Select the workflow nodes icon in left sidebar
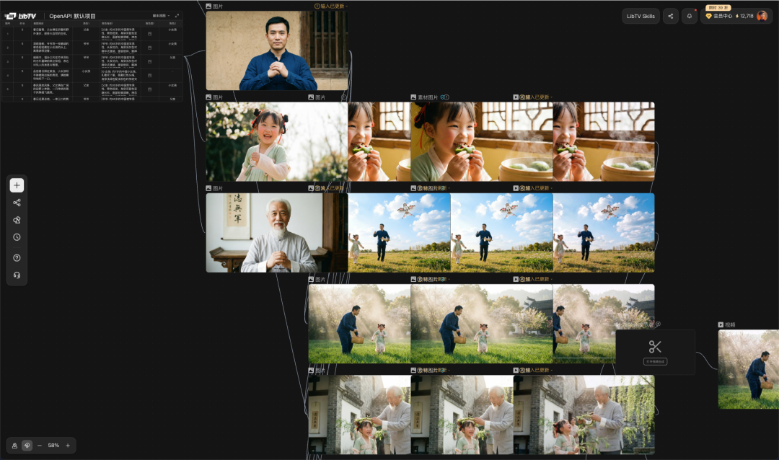Image resolution: width=779 pixels, height=460 pixels. (x=16, y=203)
